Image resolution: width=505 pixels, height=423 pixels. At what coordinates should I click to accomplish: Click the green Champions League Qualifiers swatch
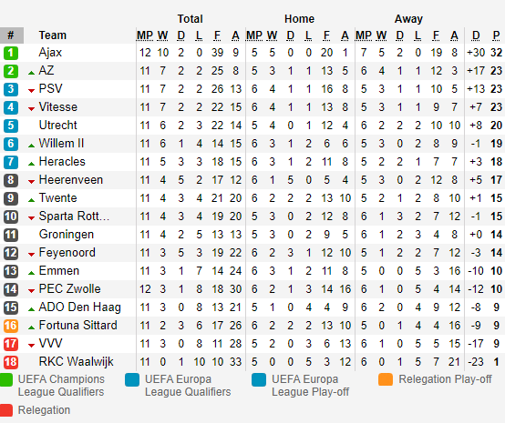pos(6,379)
